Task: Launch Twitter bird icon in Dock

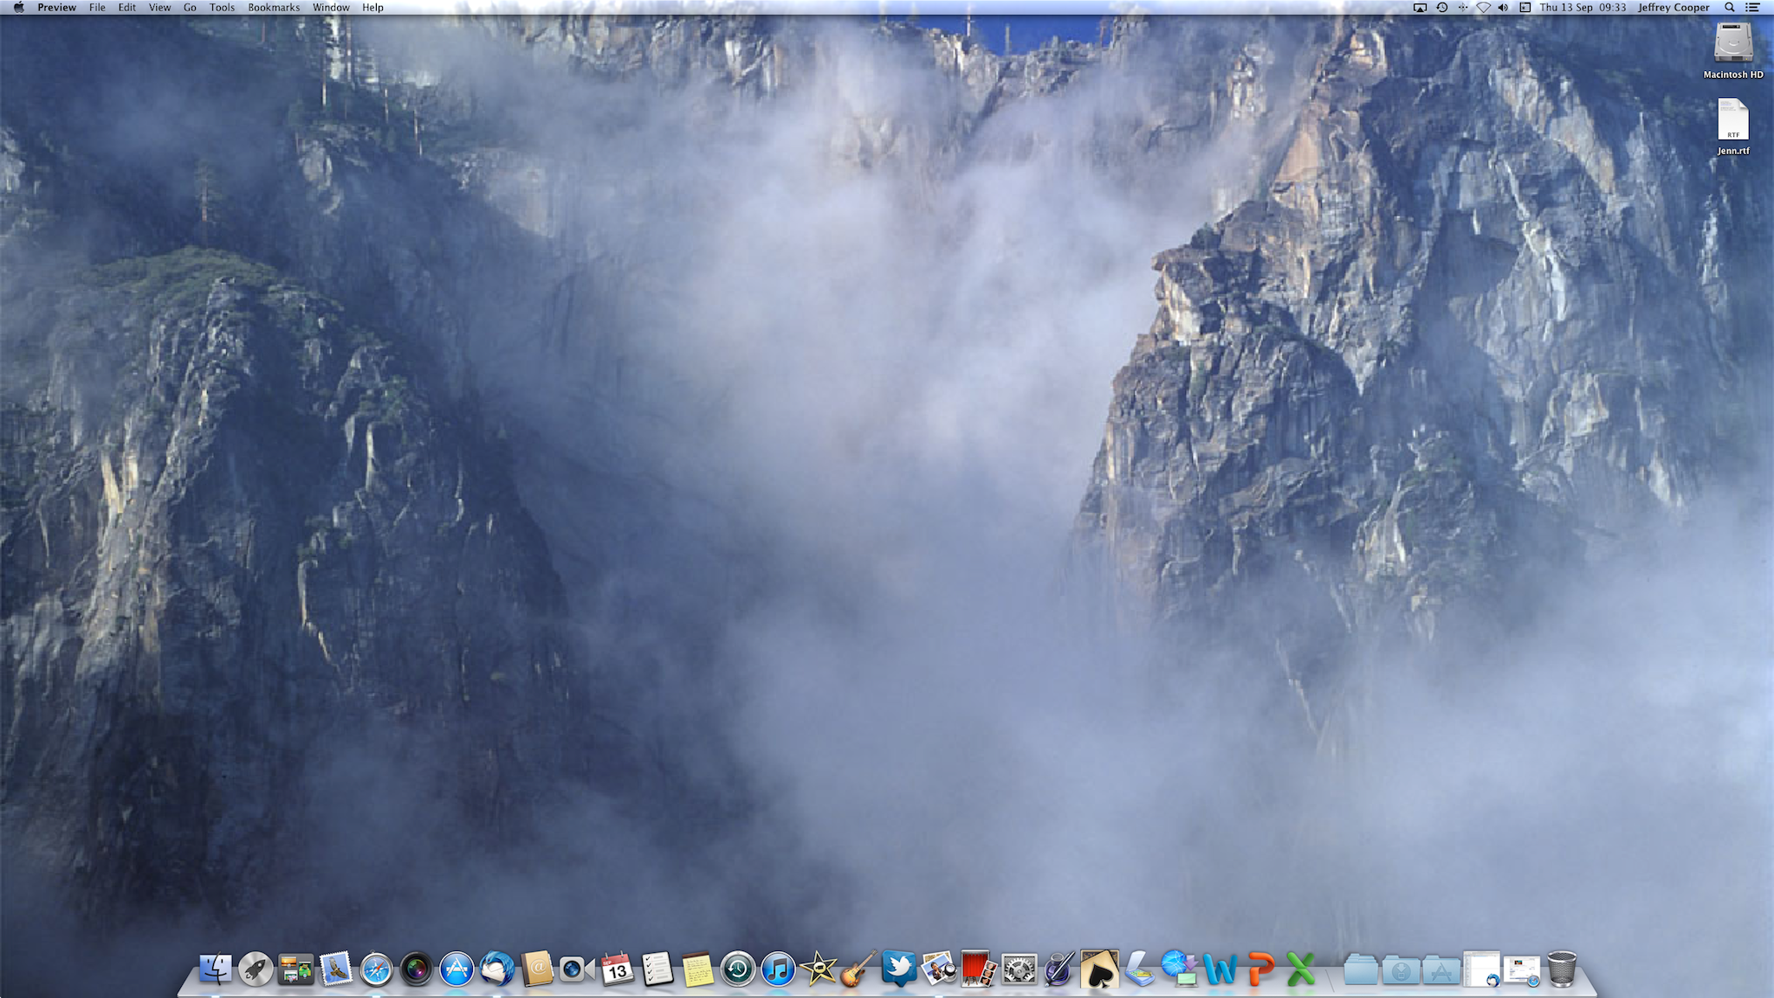Action: coord(899,969)
